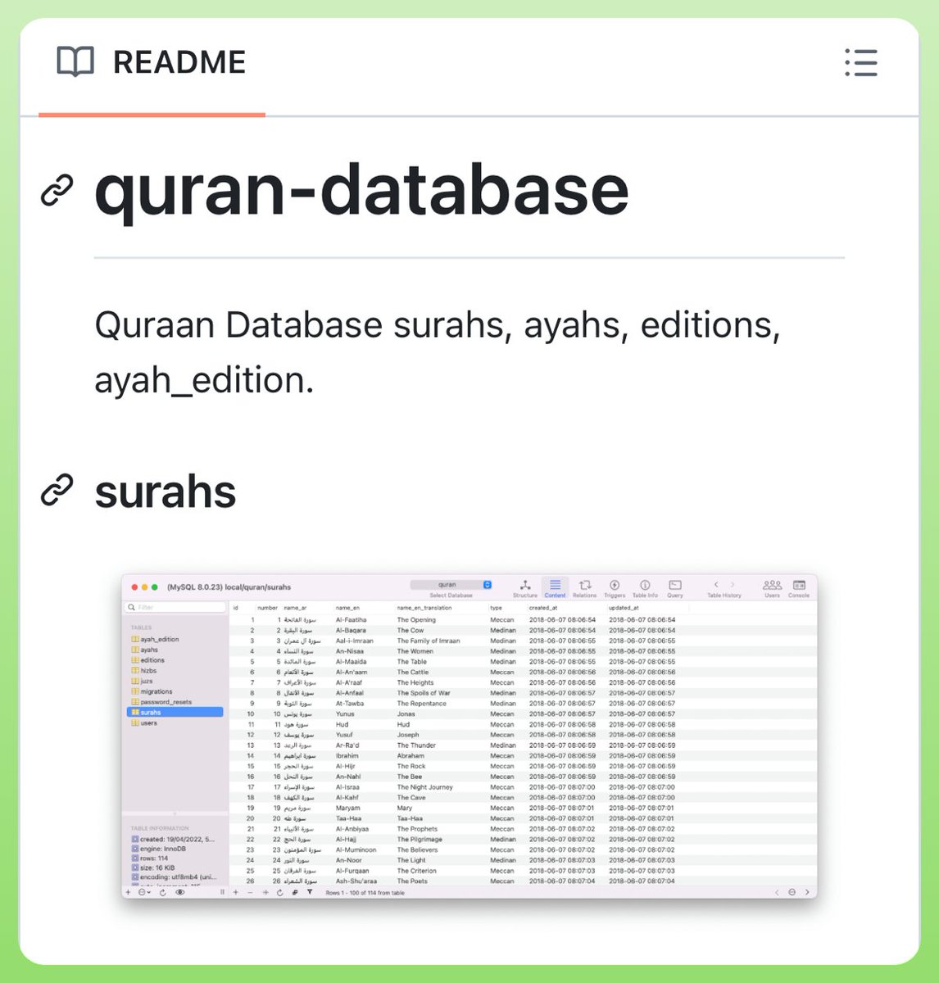This screenshot has height=983, width=939.
Task: Click the Console icon in embedded database toolbar
Action: click(x=799, y=588)
